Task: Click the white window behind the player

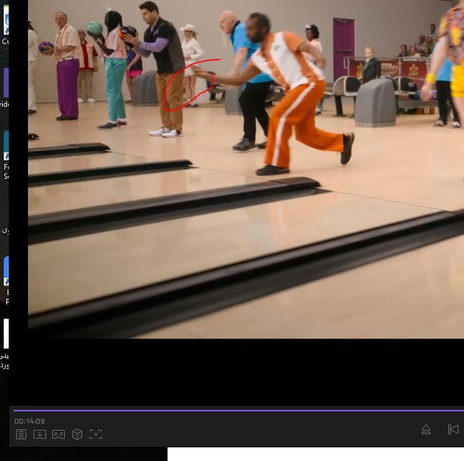Action: pos(311,454)
